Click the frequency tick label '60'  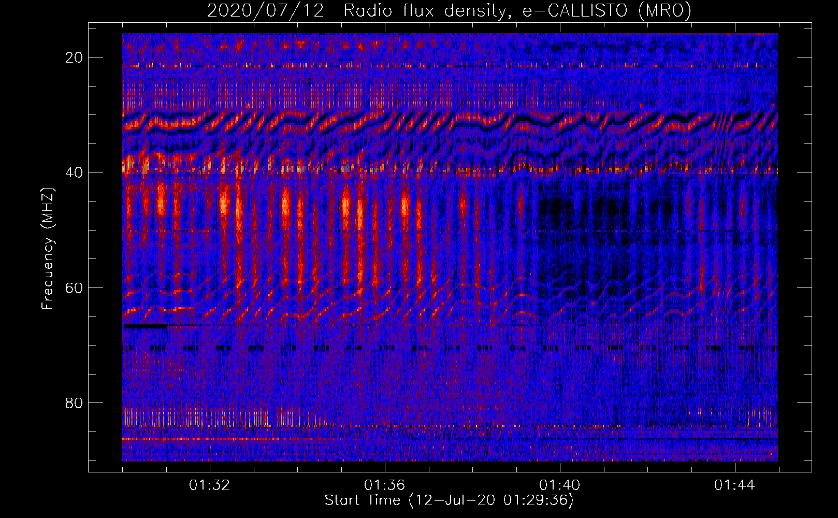[x=75, y=287]
